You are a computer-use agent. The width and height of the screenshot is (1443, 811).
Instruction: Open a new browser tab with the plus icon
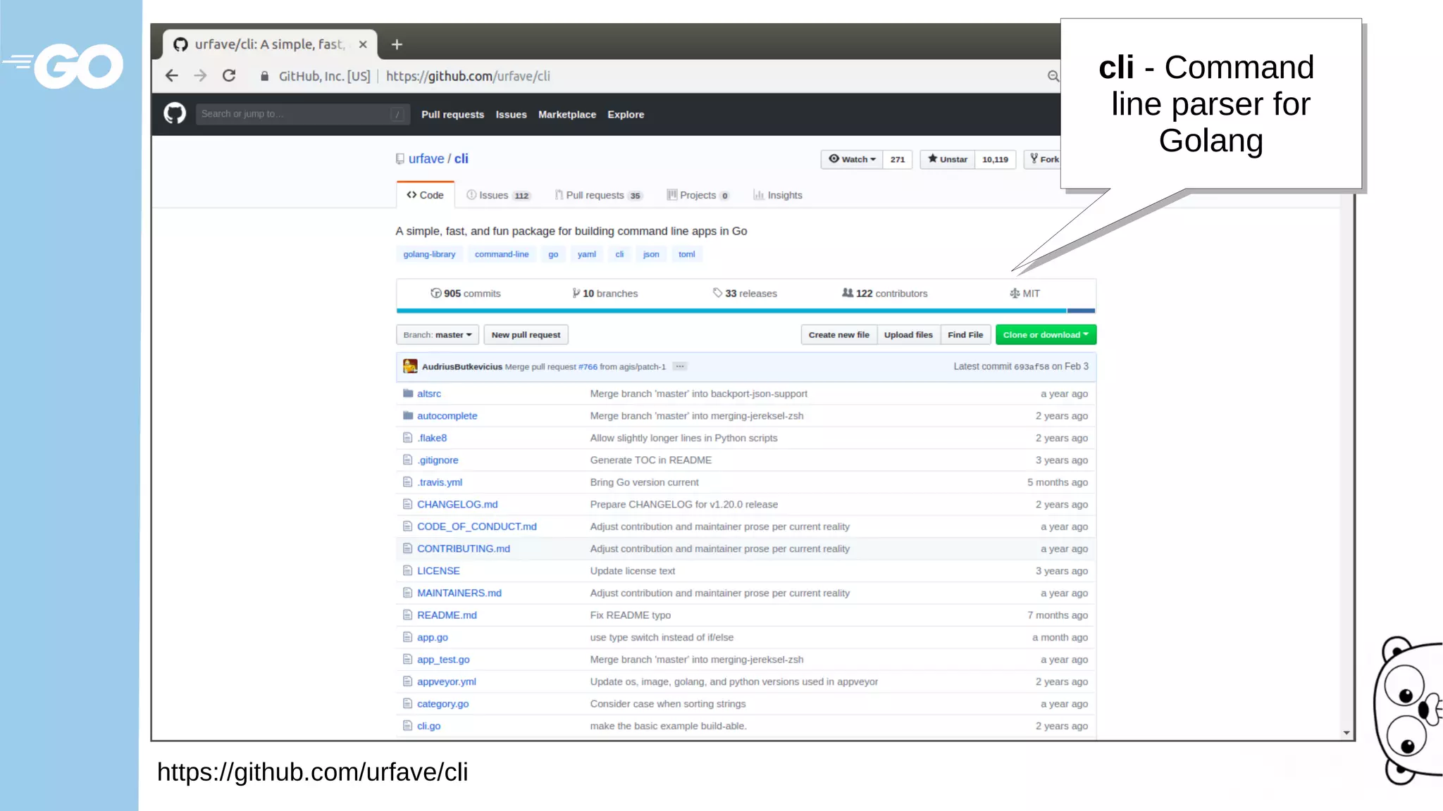[397, 44]
